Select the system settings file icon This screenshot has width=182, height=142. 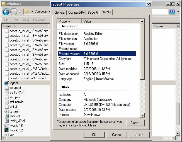(x=7, y=111)
